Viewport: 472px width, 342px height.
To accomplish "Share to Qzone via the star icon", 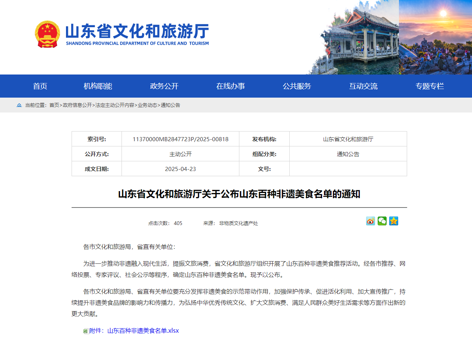I will (394, 221).
